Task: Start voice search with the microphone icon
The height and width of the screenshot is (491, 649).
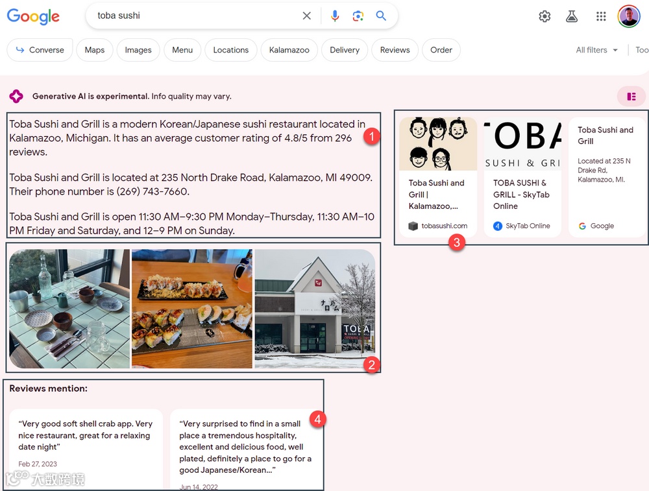Action: [x=335, y=16]
